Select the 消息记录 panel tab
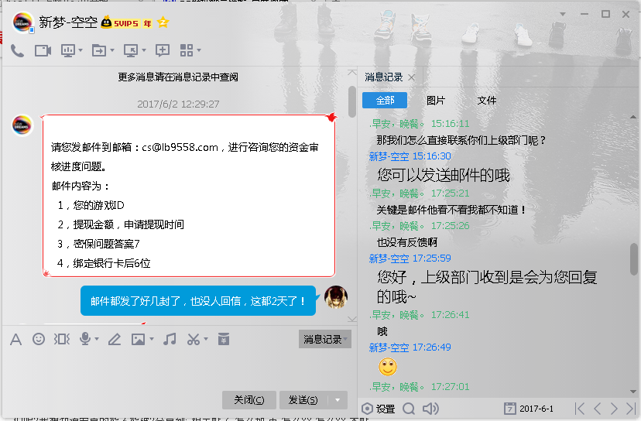This screenshot has width=641, height=421. 384,77
